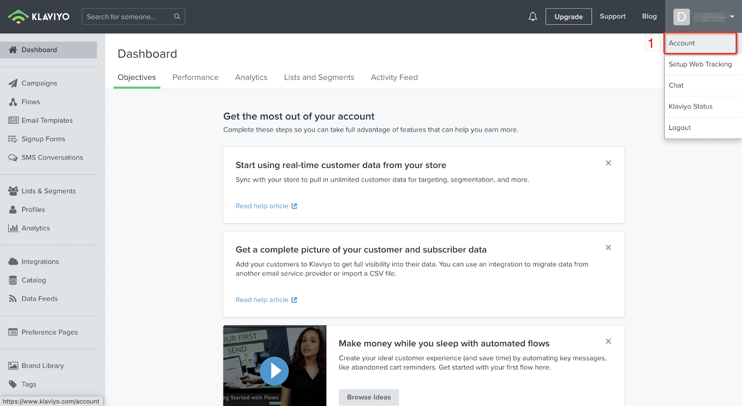Select Account from the user menu
This screenshot has width=742, height=406.
point(700,43)
